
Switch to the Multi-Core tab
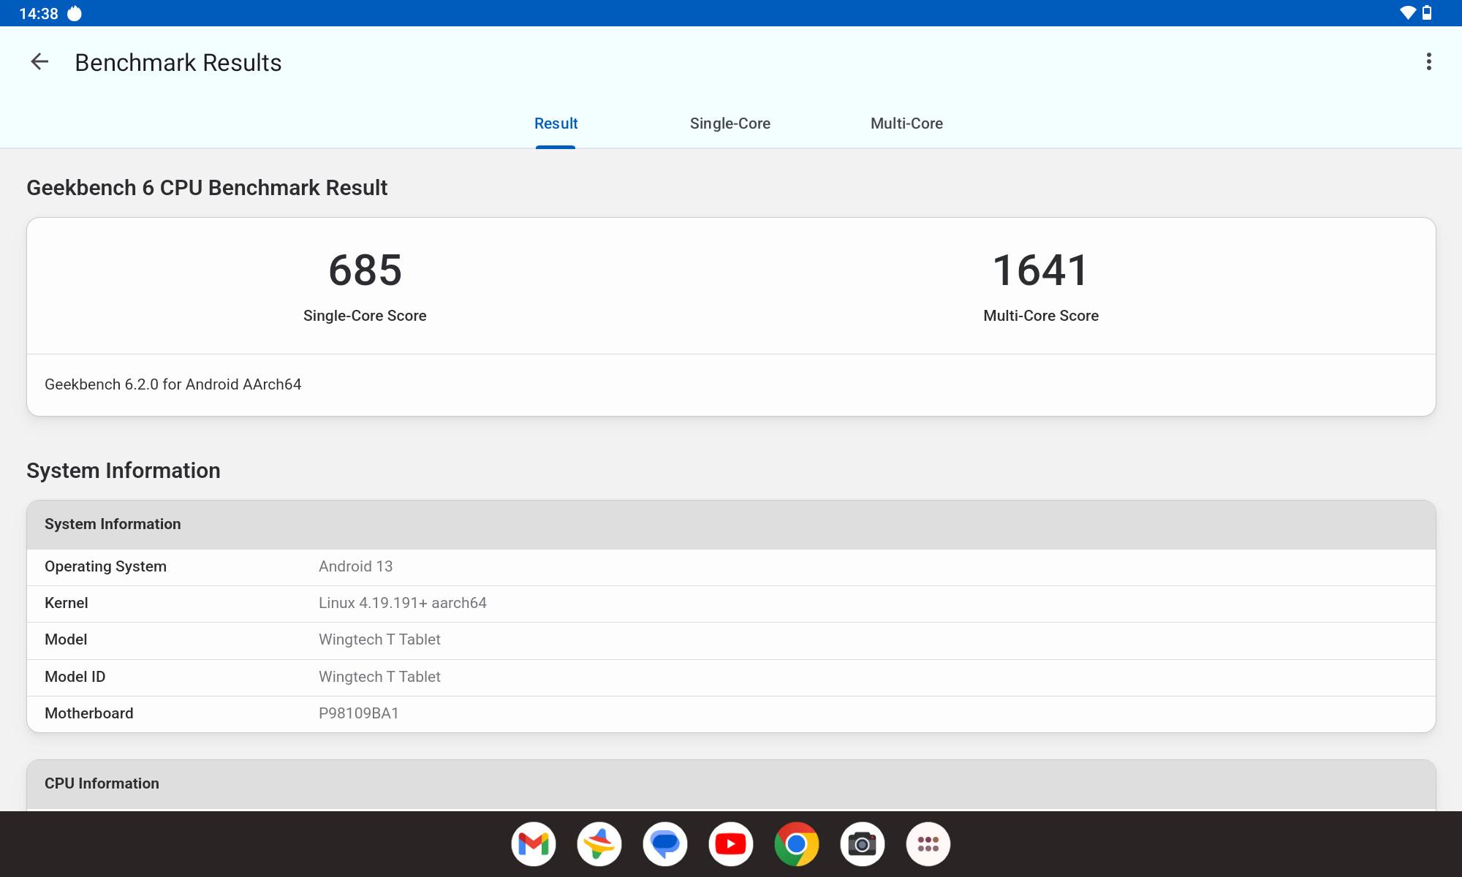(x=906, y=124)
